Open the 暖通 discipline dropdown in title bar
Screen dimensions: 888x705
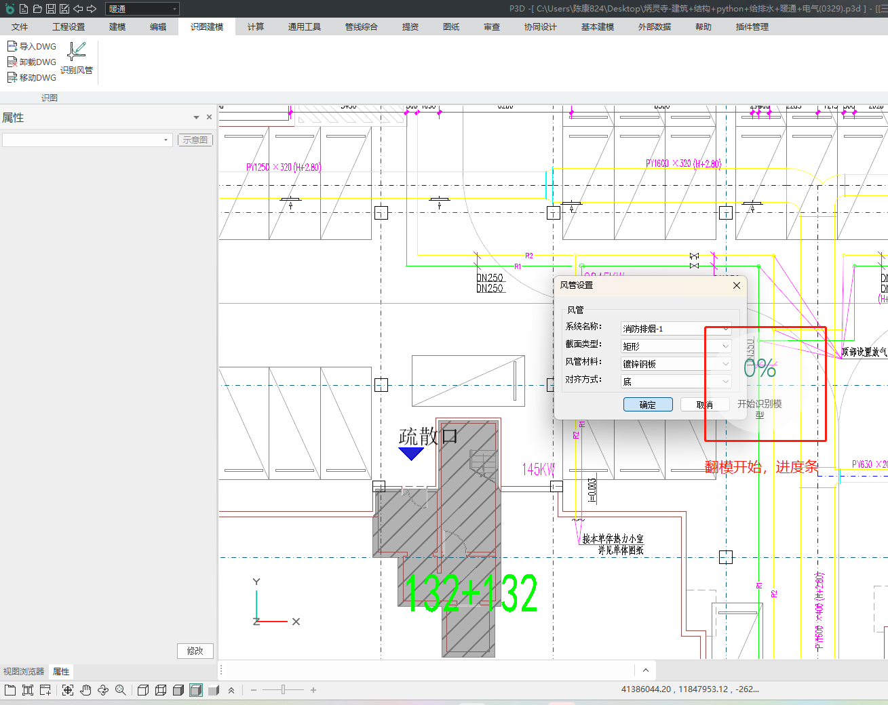pyautogui.click(x=142, y=9)
